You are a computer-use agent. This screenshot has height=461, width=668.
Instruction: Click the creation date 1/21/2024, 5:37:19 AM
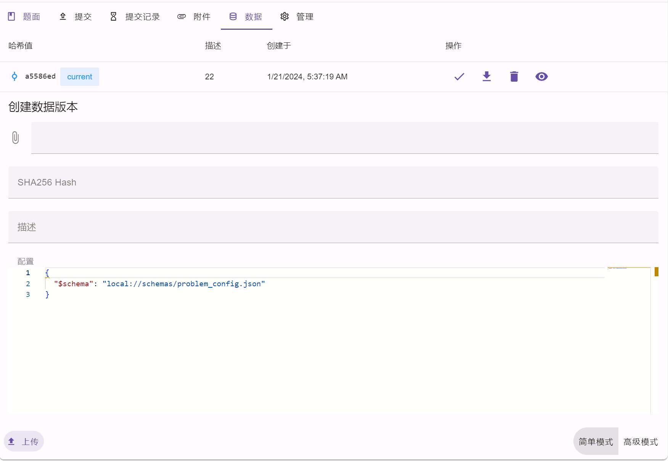(307, 77)
